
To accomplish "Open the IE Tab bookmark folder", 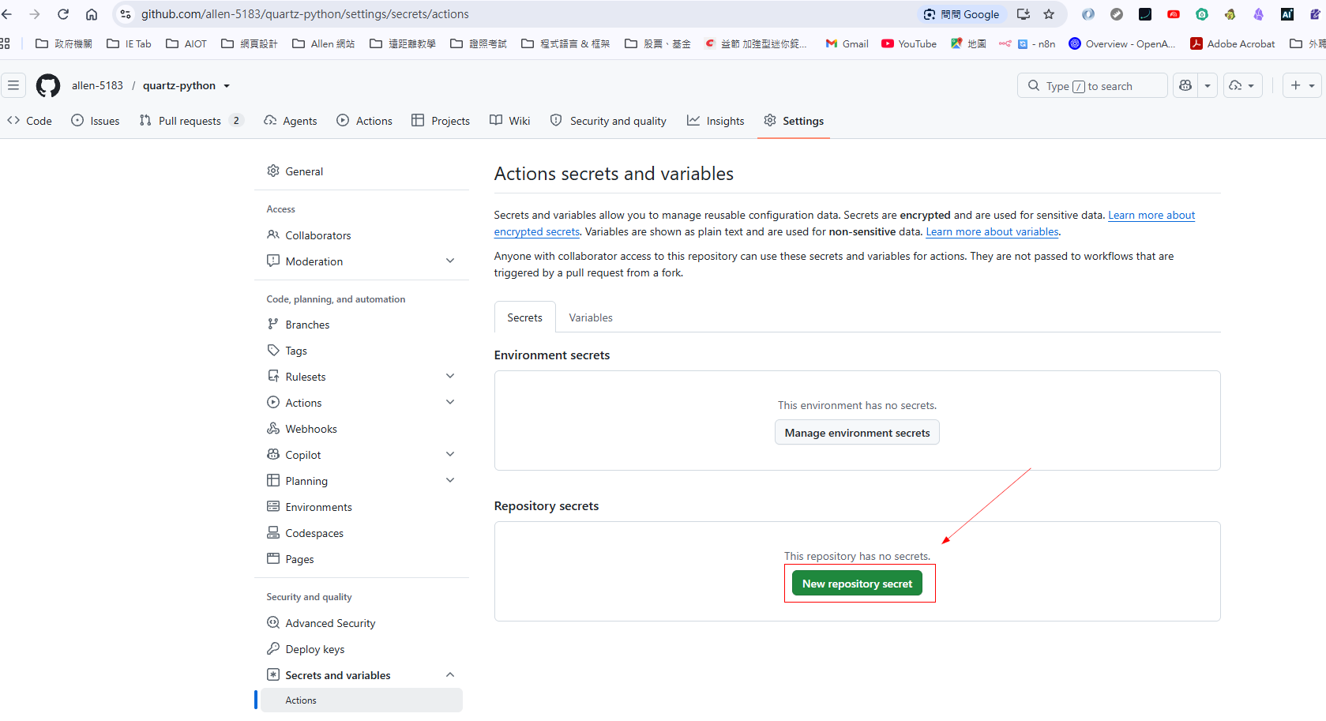I will (129, 43).
